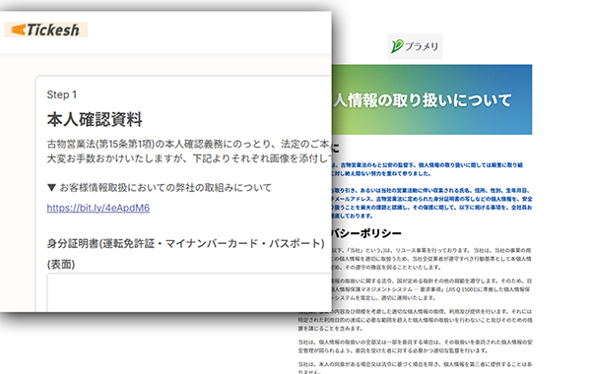Click the 身分証明書(運転免許証・マイナンバーカード・パスポート) label
The height and width of the screenshot is (374, 591).
[185, 244]
